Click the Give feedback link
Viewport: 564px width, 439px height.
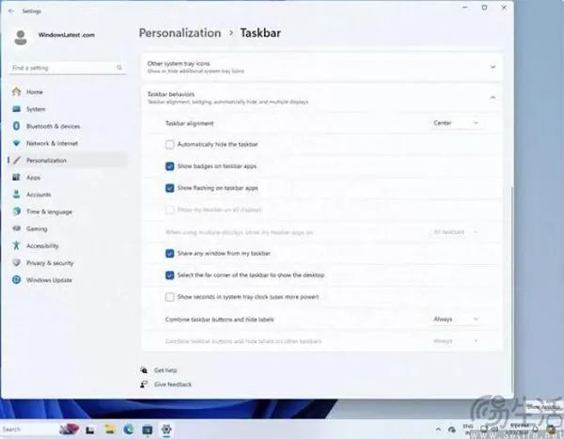click(x=172, y=384)
